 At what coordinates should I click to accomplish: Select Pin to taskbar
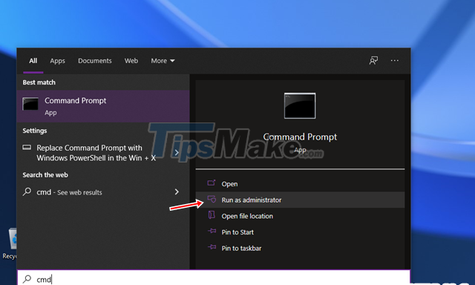click(x=300, y=248)
